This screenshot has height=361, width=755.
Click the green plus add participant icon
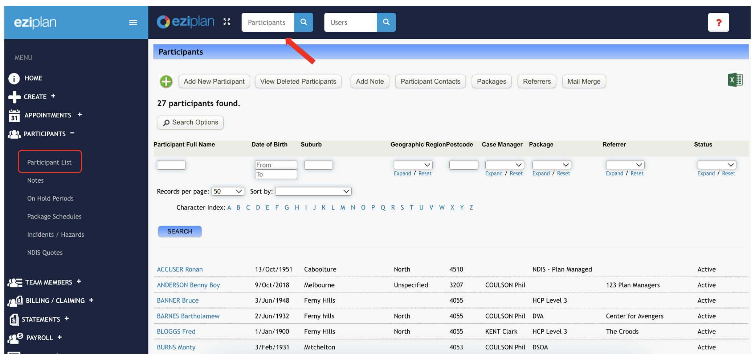166,82
